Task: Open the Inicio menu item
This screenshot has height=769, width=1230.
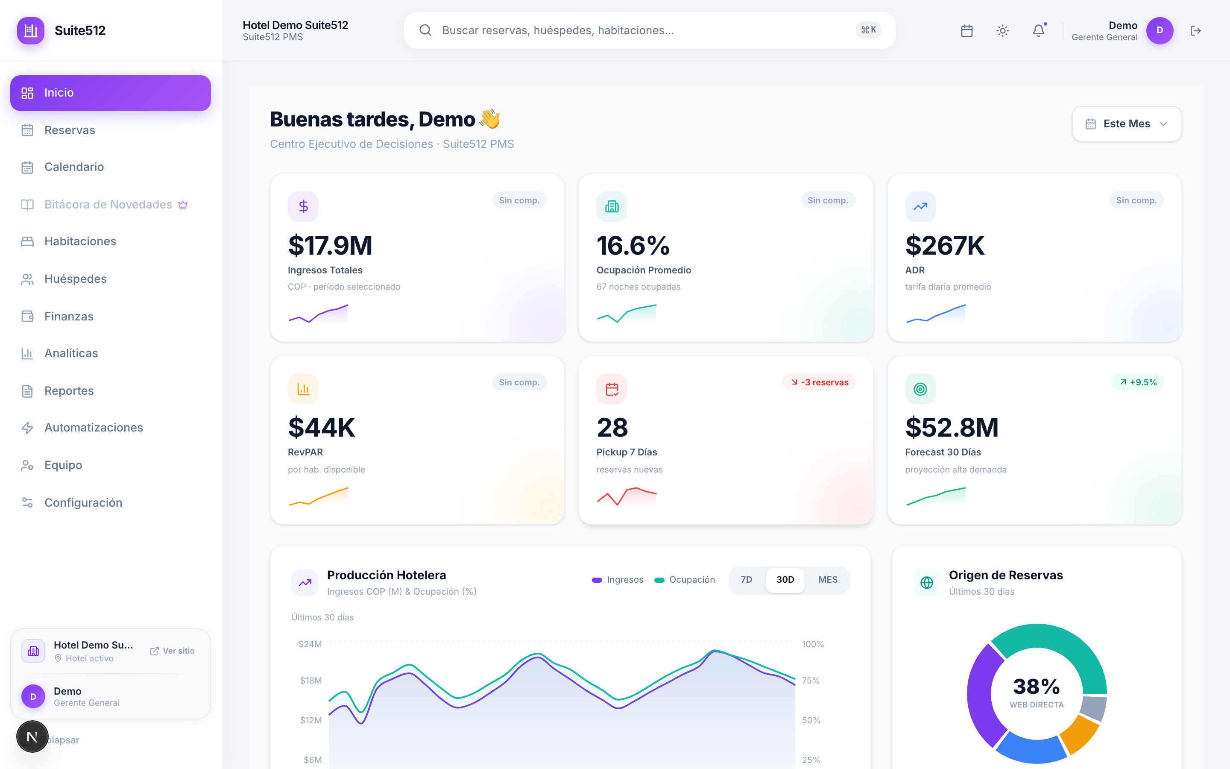Action: click(x=110, y=93)
